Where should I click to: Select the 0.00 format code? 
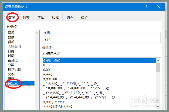point(99,70)
